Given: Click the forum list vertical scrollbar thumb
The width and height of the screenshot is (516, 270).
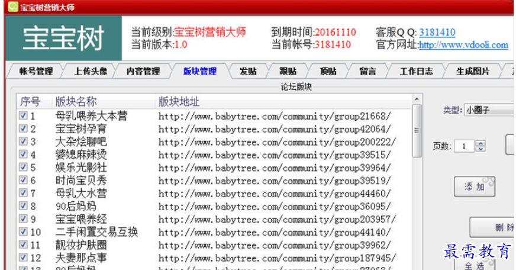Looking at the screenshot, I should coord(417,131).
